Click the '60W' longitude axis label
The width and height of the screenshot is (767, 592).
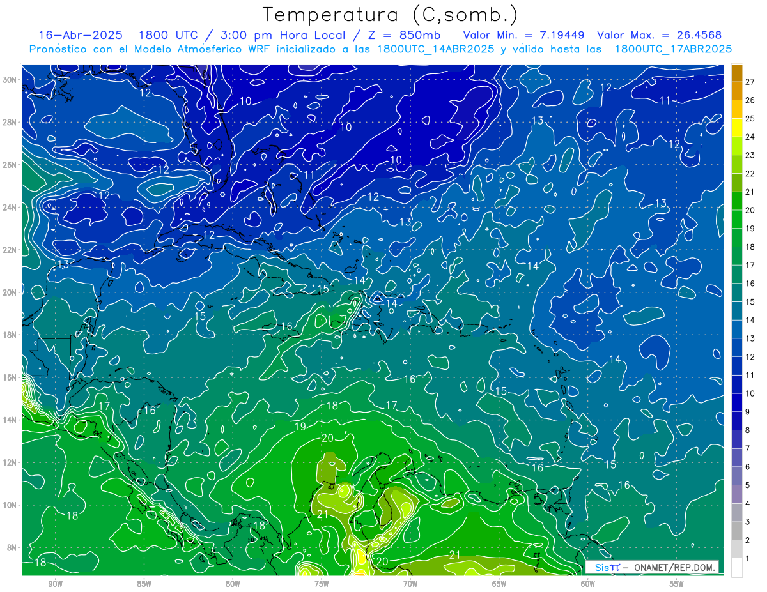[x=588, y=584]
